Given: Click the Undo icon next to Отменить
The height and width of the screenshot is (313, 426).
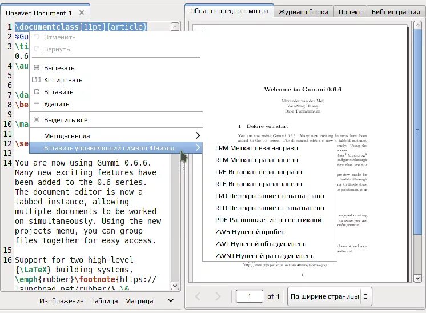Looking at the screenshot, I should (37, 37).
